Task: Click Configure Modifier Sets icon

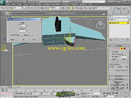Action: tap(127, 40)
